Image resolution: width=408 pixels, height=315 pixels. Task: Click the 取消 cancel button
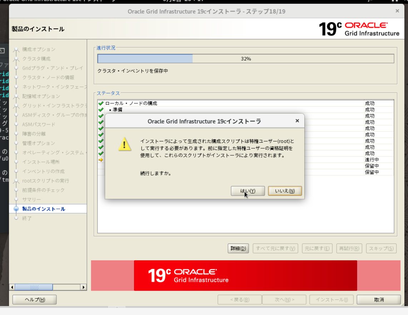tap(379, 300)
